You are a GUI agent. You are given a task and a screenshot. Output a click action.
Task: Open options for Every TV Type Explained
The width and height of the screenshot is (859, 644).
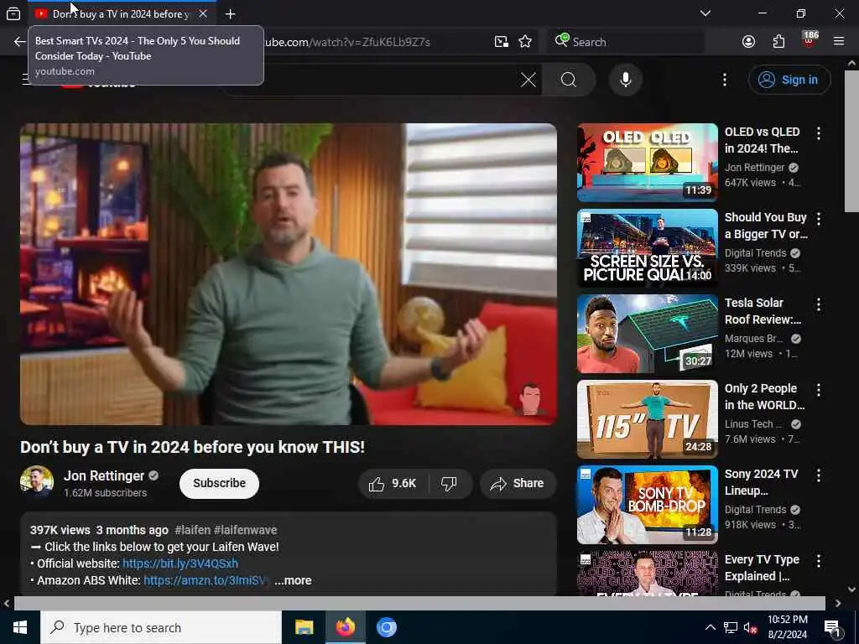click(x=819, y=561)
